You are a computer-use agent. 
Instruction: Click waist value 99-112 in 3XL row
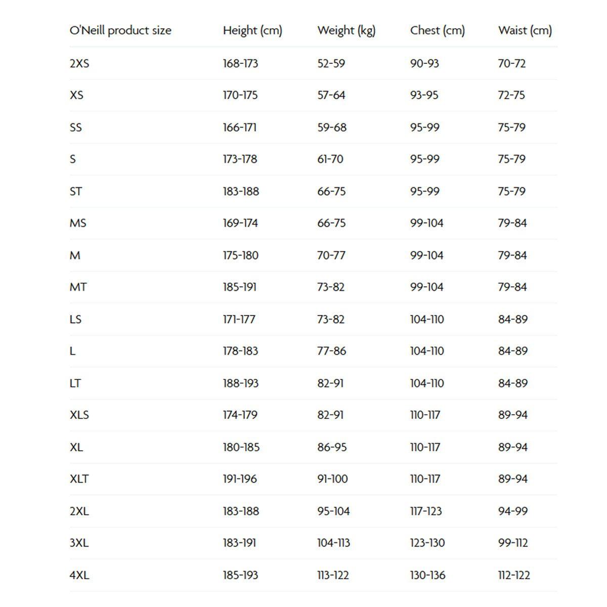pos(513,543)
